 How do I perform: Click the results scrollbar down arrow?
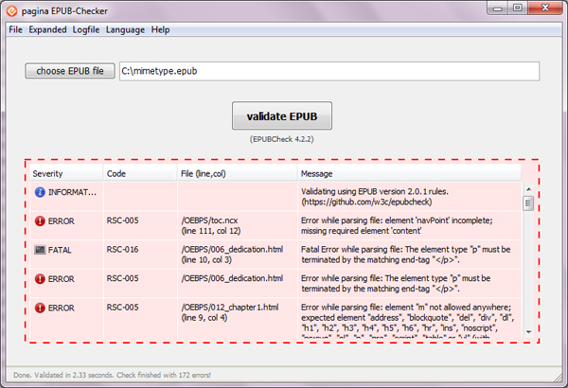pyautogui.click(x=528, y=332)
